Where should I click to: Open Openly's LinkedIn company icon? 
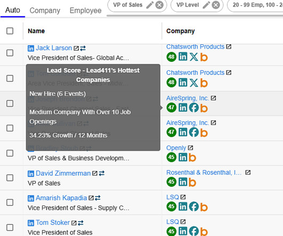(183, 157)
